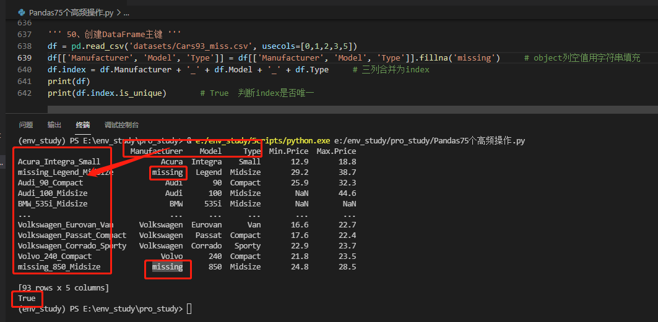
Task: Click the script path e:/env_study/pro_study/Pandas75个高频操作.py in terminal
Action: pyautogui.click(x=430, y=141)
